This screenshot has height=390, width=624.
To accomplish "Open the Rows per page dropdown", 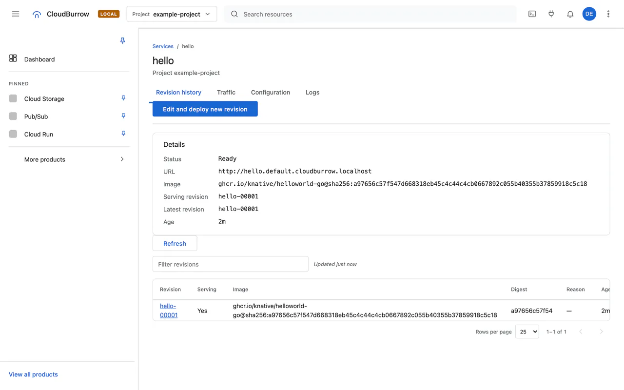I will (527, 331).
